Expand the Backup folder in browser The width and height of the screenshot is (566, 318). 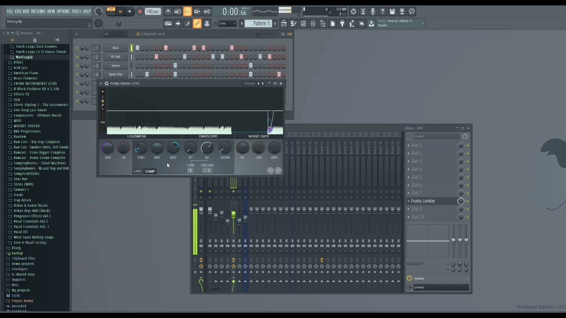point(17,253)
